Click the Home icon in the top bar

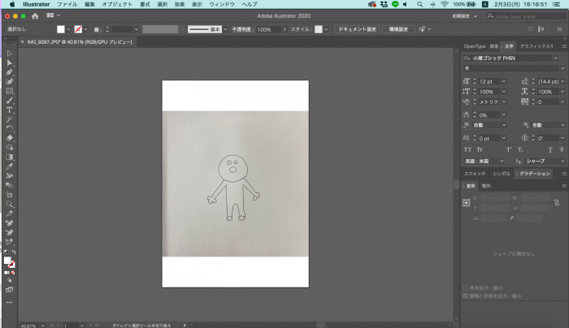[35, 15]
